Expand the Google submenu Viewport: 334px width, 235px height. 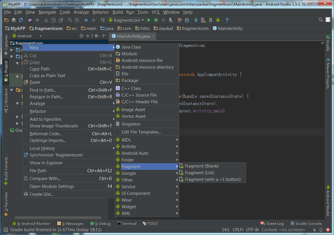tap(147, 173)
